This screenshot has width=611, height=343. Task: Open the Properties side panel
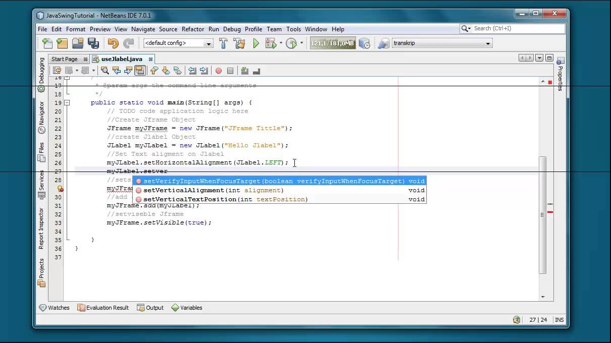[559, 75]
